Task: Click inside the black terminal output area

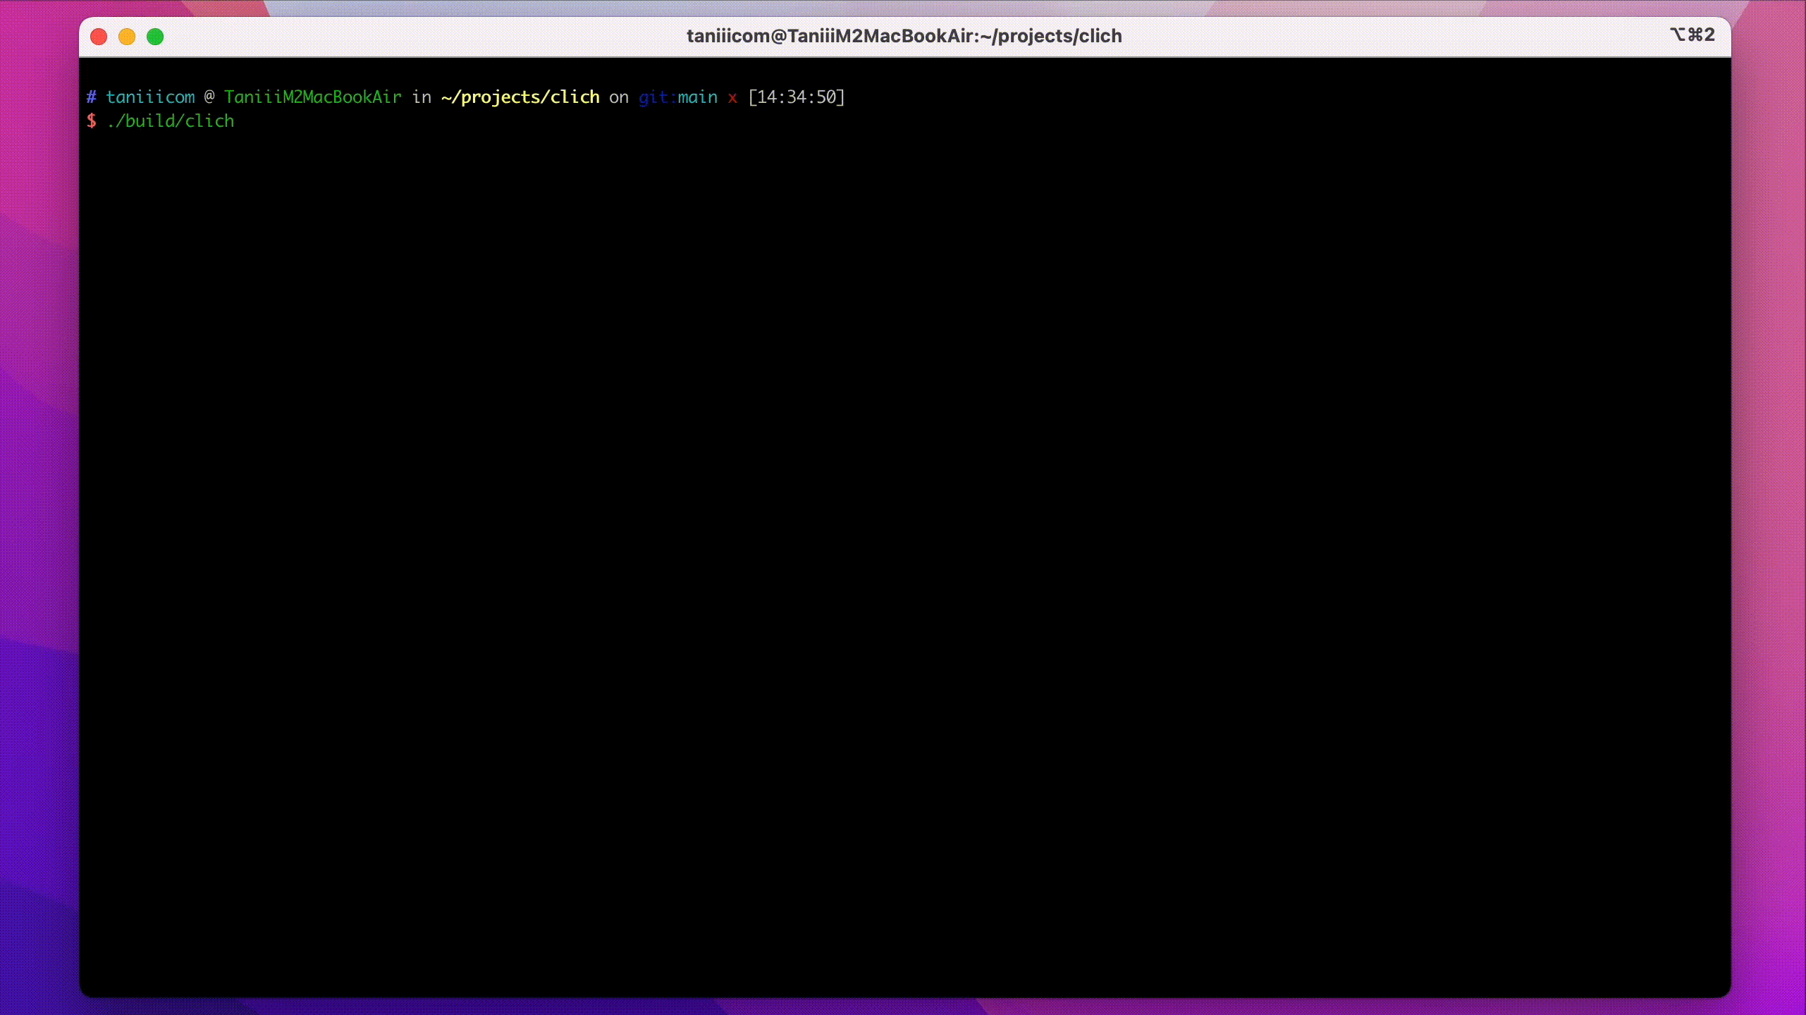Action: (x=902, y=529)
